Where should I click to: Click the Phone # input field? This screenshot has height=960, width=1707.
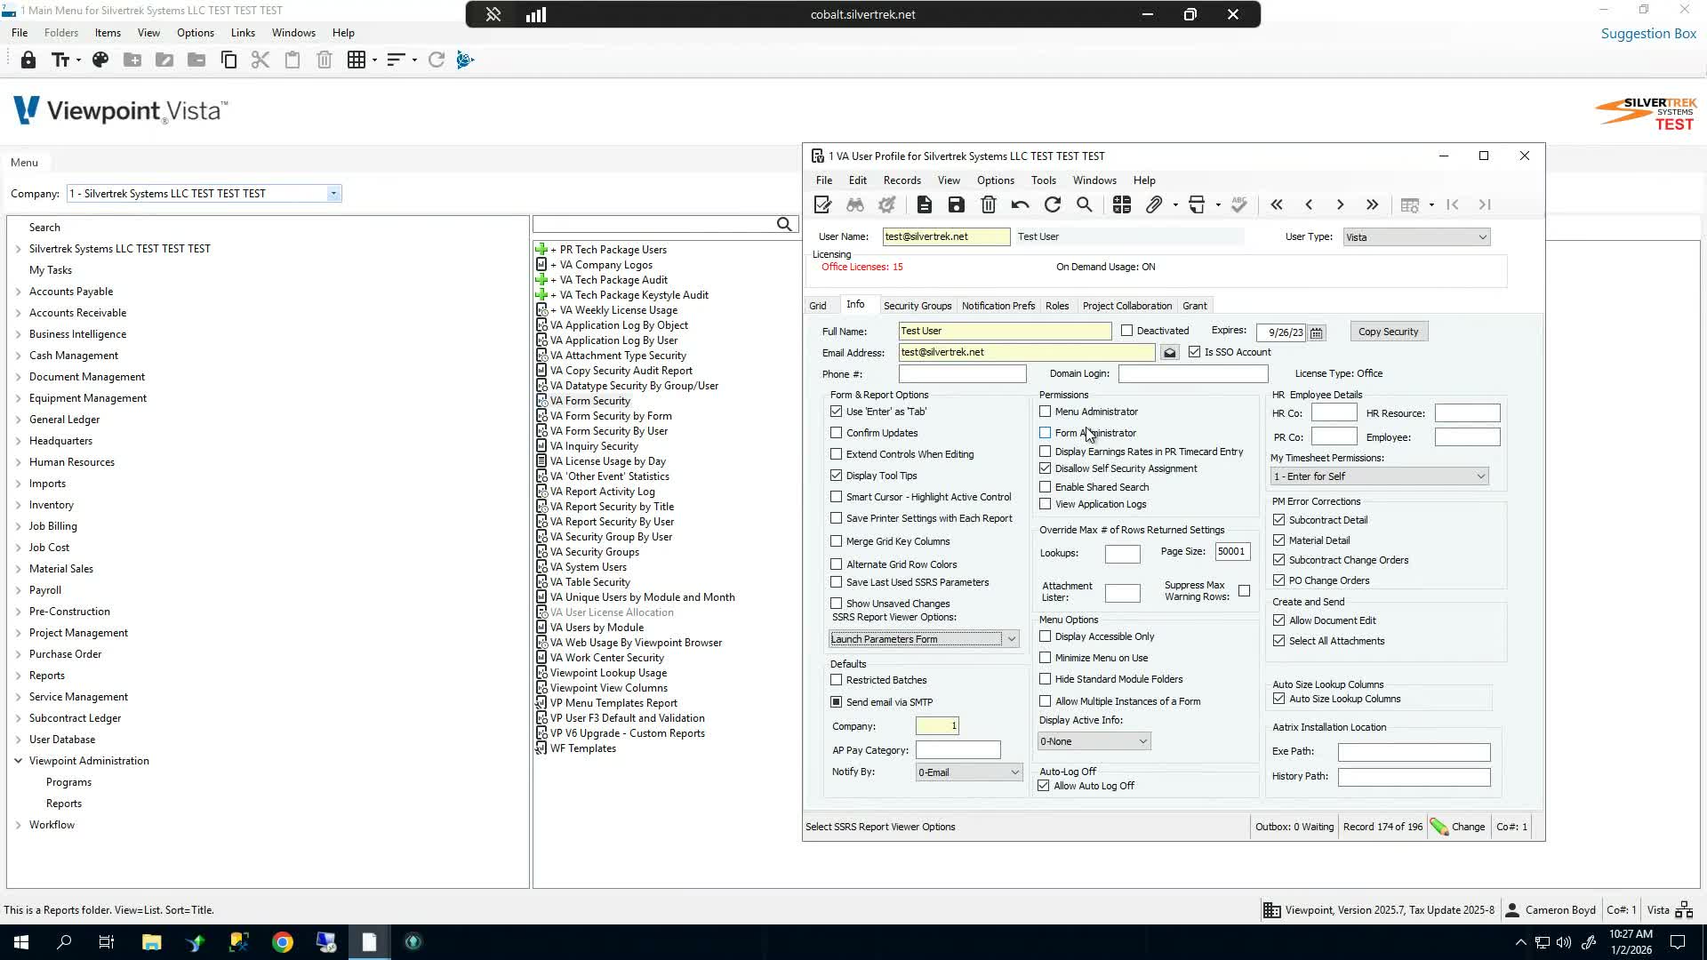tap(962, 374)
